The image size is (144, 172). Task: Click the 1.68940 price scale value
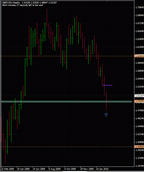[x=140, y=15]
